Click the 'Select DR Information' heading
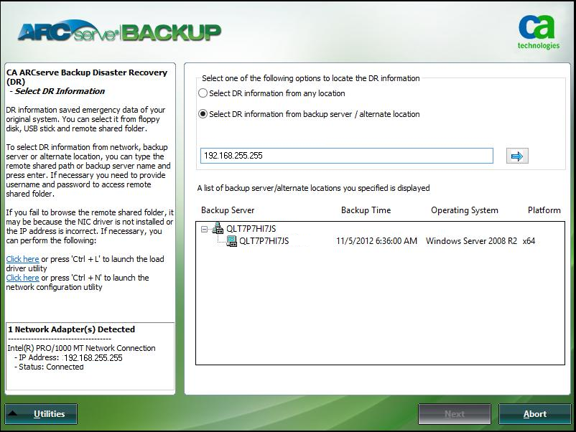The height and width of the screenshot is (432, 576). pos(60,91)
